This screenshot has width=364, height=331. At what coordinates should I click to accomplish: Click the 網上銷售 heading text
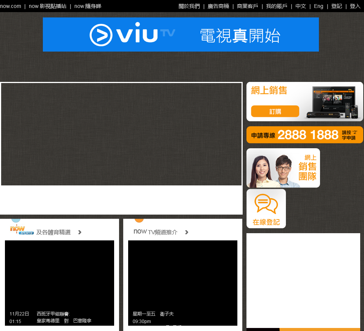269,90
